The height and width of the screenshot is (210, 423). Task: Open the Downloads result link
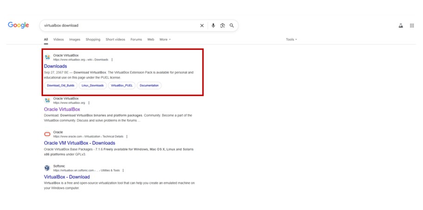56,66
